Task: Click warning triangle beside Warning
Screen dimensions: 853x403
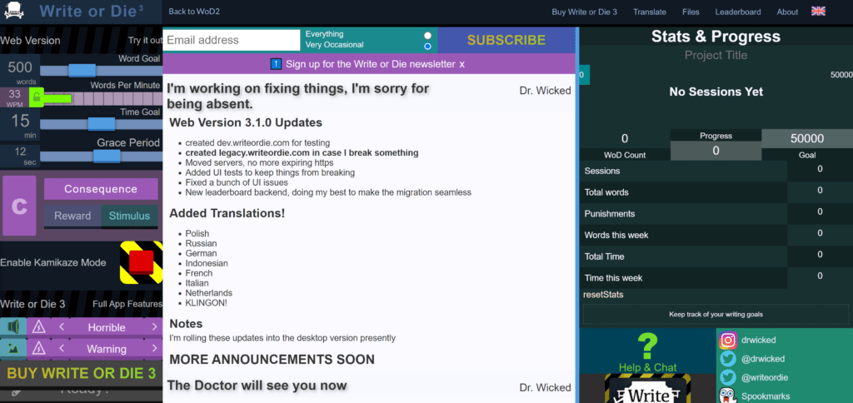Action: pos(38,348)
